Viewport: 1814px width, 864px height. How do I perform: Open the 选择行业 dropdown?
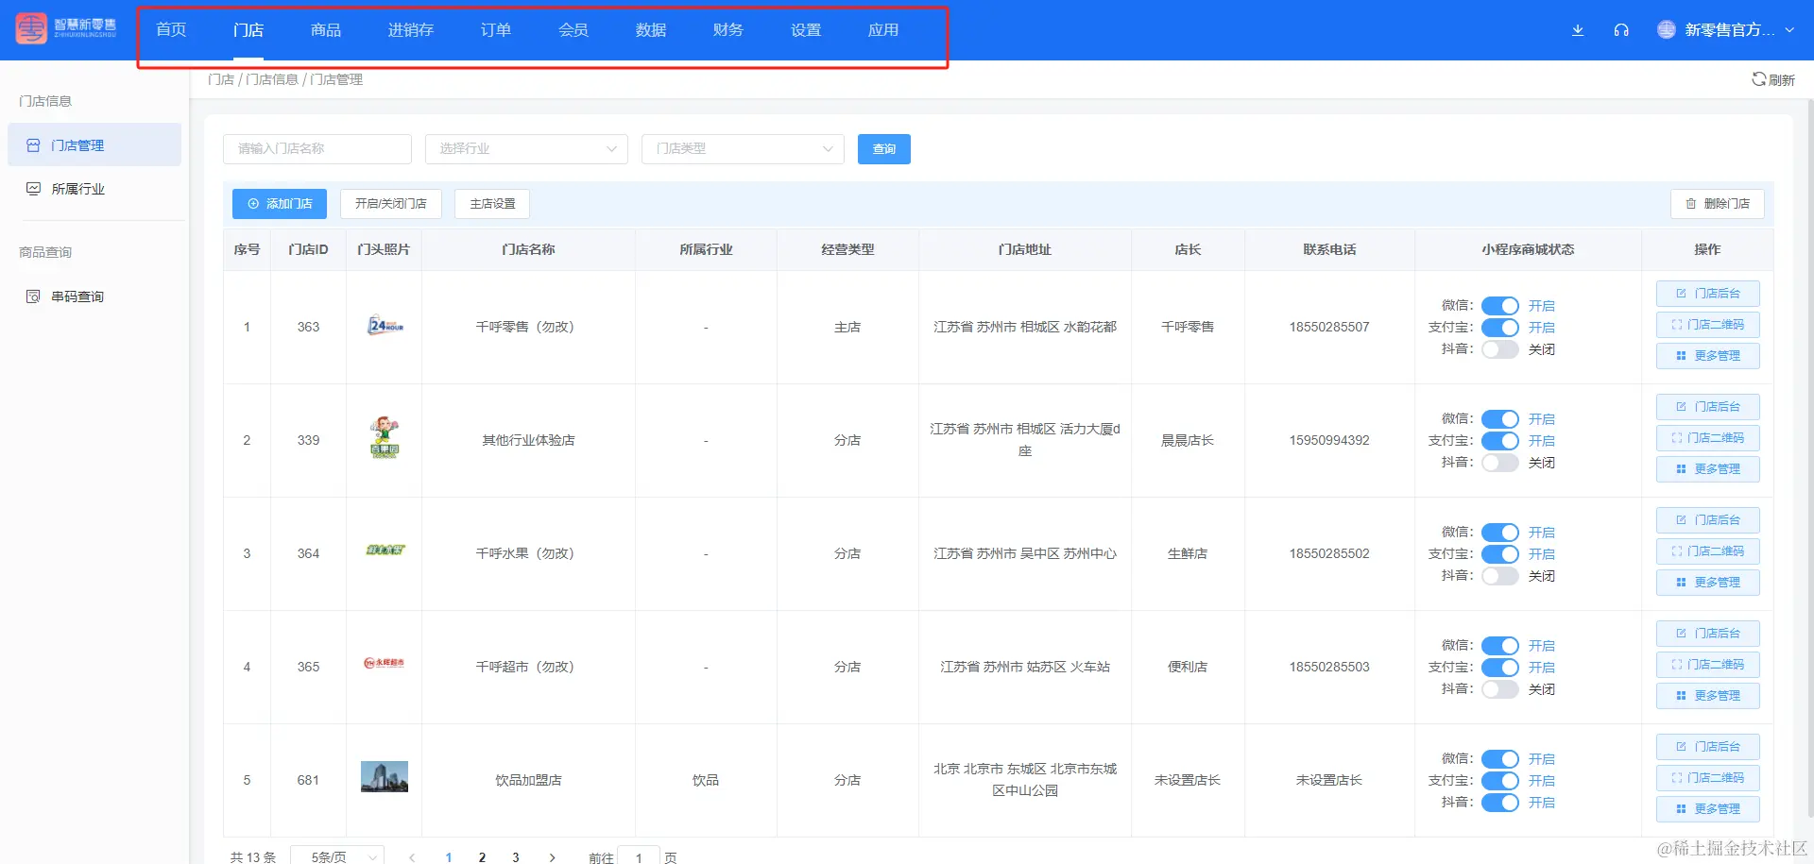pos(526,148)
